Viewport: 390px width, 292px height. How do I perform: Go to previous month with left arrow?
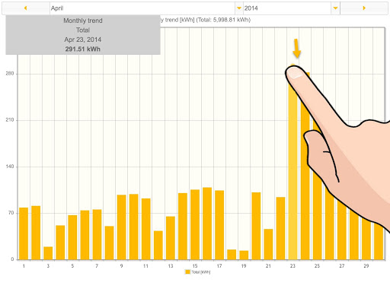26,8
